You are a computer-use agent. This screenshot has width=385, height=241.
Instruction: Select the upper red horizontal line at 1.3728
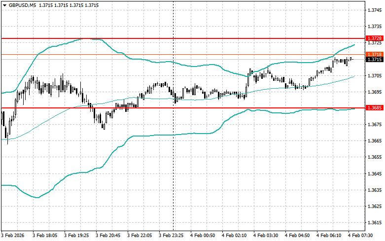point(183,38)
